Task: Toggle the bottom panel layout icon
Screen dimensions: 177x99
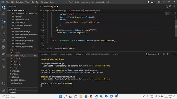Action: (152, 2)
